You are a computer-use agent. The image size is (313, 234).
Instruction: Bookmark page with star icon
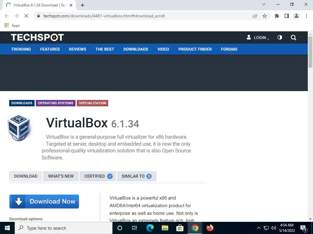point(265,16)
